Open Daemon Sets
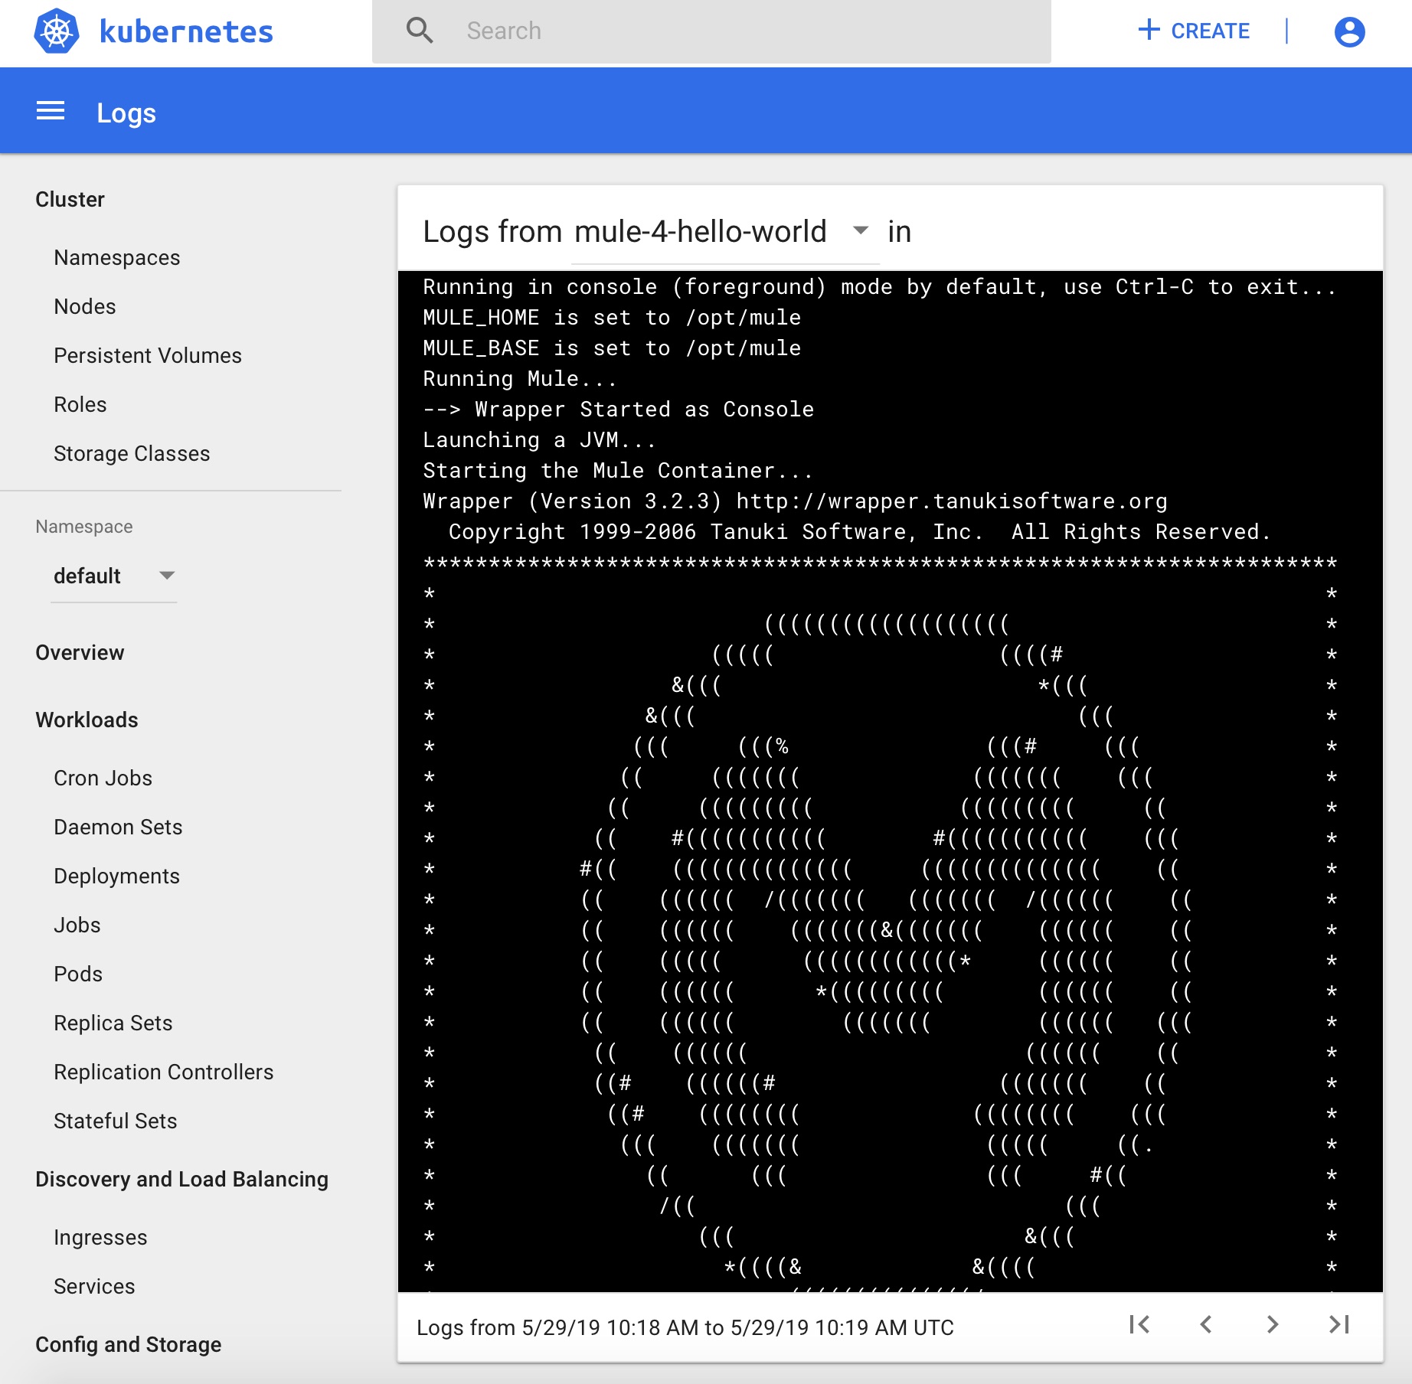1412x1384 pixels. (118, 827)
